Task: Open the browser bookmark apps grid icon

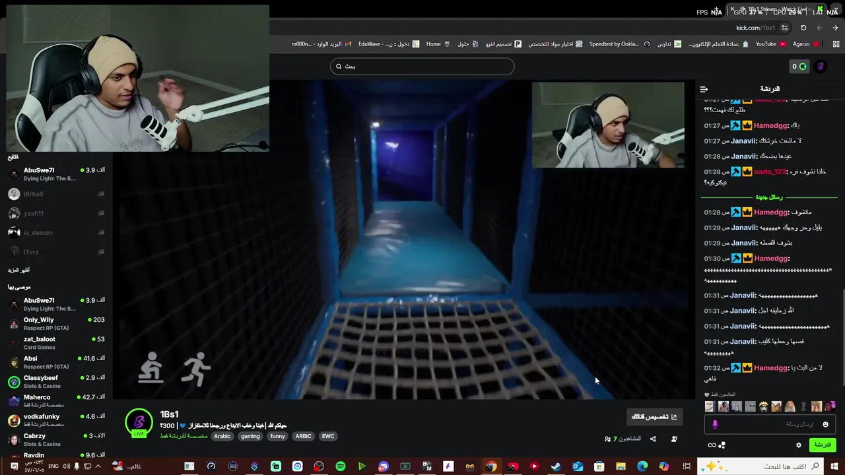Action: tap(835, 44)
